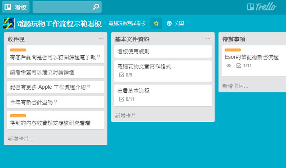This screenshot has height=168, width=286.
Task: Open card 電腦玩物文章寫作格式
Action: click(x=163, y=71)
